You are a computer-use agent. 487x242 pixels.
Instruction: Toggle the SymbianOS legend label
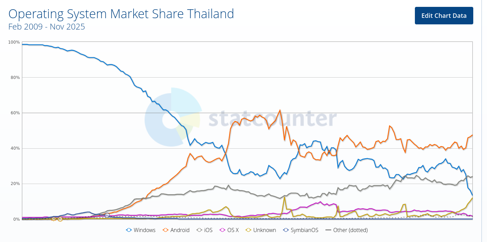point(305,230)
